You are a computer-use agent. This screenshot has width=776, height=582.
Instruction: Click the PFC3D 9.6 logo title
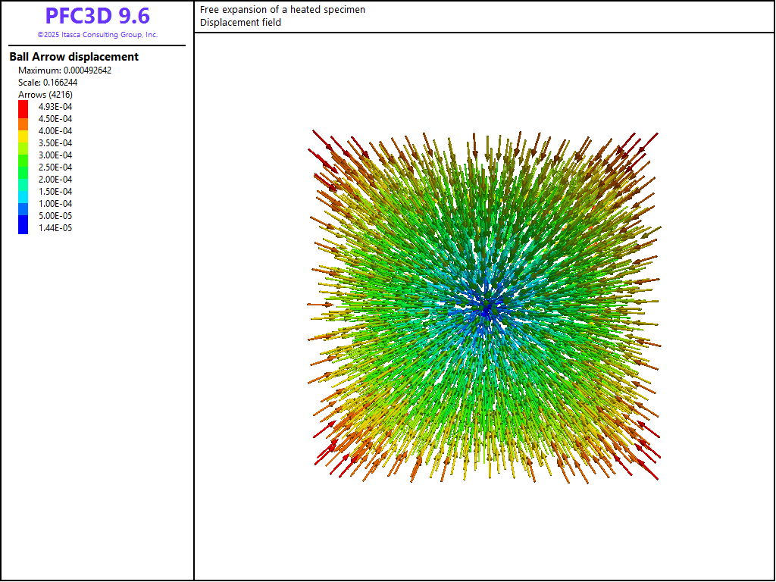click(97, 16)
